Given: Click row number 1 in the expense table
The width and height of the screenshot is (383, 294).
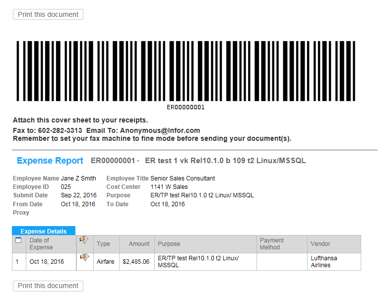Looking at the screenshot, I should coord(17,262).
